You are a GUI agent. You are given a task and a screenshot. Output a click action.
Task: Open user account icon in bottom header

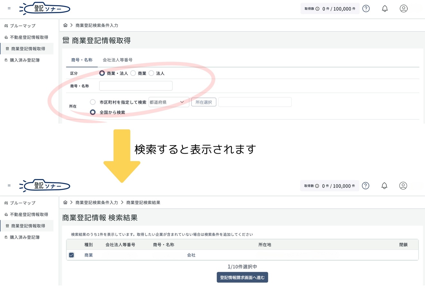(x=403, y=186)
